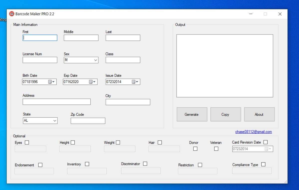Toggle the Compliance Type checkbox
The image size is (299, 190).
coord(263,164)
